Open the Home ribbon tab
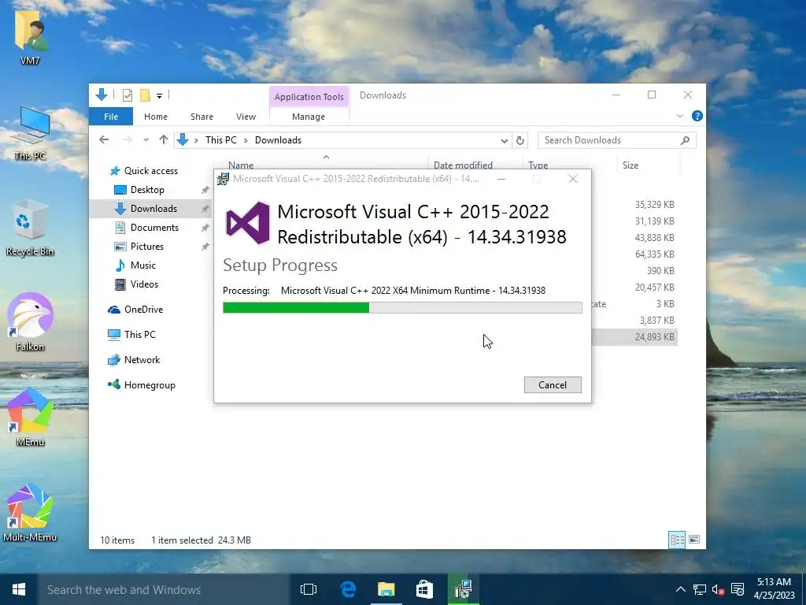Image resolution: width=806 pixels, height=605 pixels. point(156,117)
